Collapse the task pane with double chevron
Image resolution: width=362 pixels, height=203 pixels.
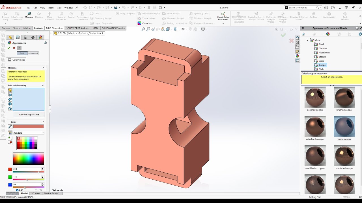click(x=303, y=28)
